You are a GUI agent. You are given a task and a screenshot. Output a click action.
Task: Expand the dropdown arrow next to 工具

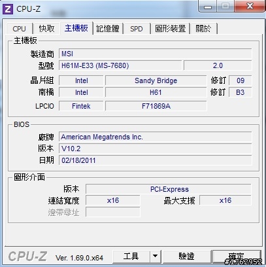155,256
